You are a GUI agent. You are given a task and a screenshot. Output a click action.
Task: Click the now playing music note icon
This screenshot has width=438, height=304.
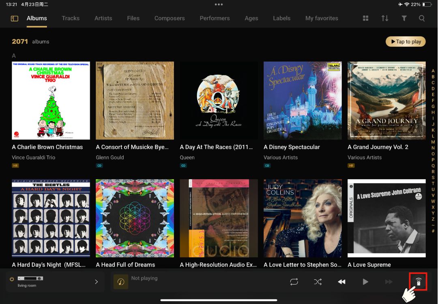(121, 282)
